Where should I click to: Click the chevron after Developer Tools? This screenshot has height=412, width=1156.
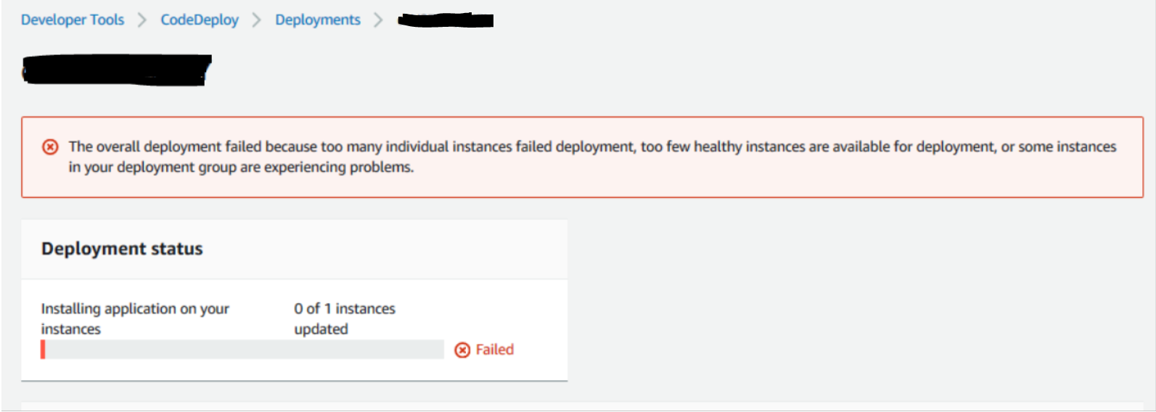142,20
